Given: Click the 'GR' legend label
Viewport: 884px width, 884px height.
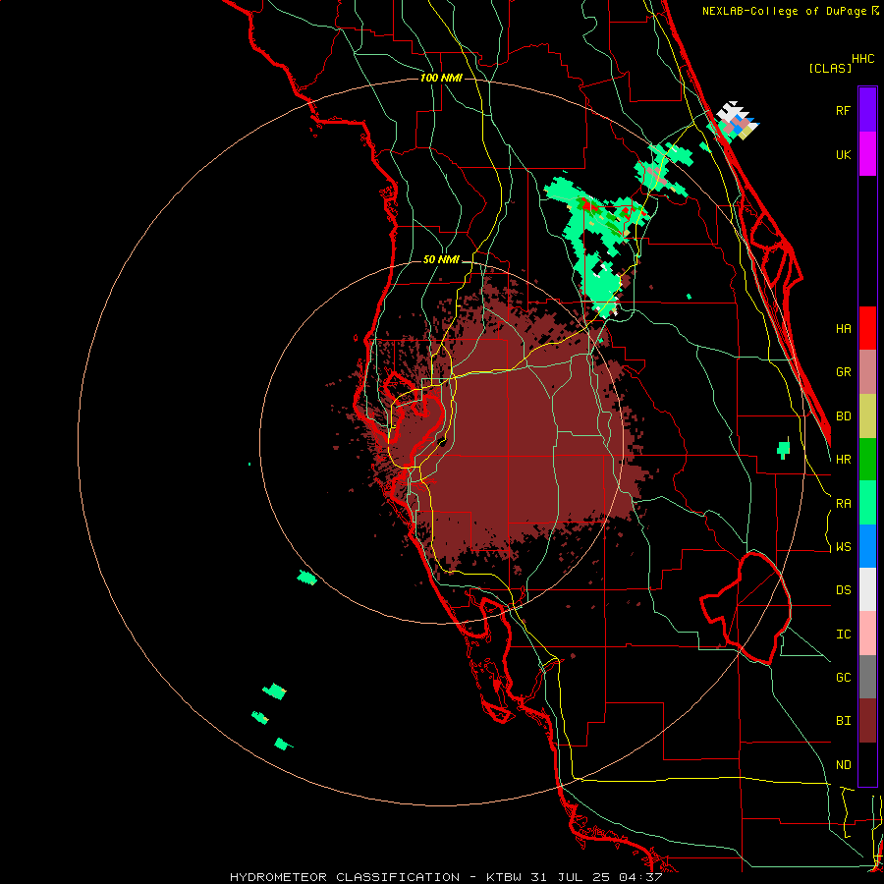Looking at the screenshot, I should pos(843,372).
